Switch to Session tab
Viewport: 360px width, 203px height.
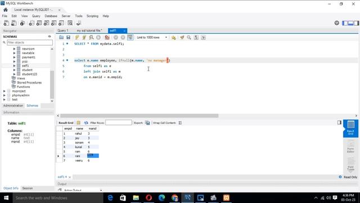pyautogui.click(x=28, y=188)
